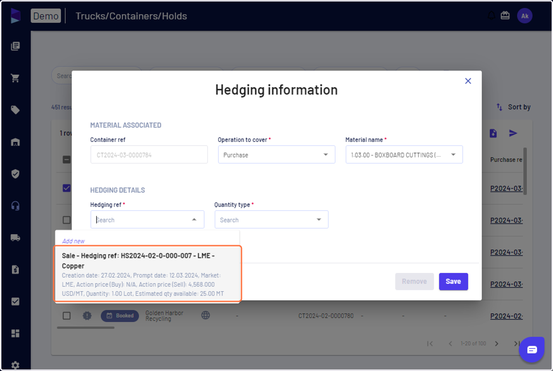Click the Trucks/Containers/Holds page title
Screen dimensions: 553x371
tap(131, 16)
